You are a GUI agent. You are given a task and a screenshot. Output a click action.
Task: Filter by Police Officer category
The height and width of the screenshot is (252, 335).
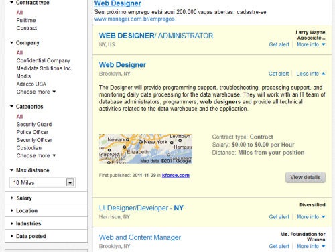coord(32,132)
